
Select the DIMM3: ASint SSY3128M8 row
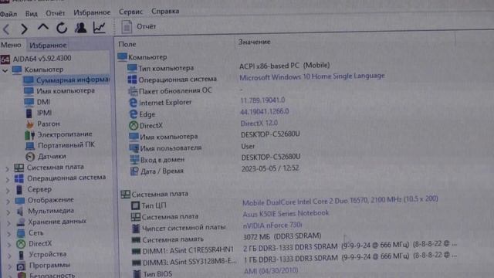(x=295, y=259)
